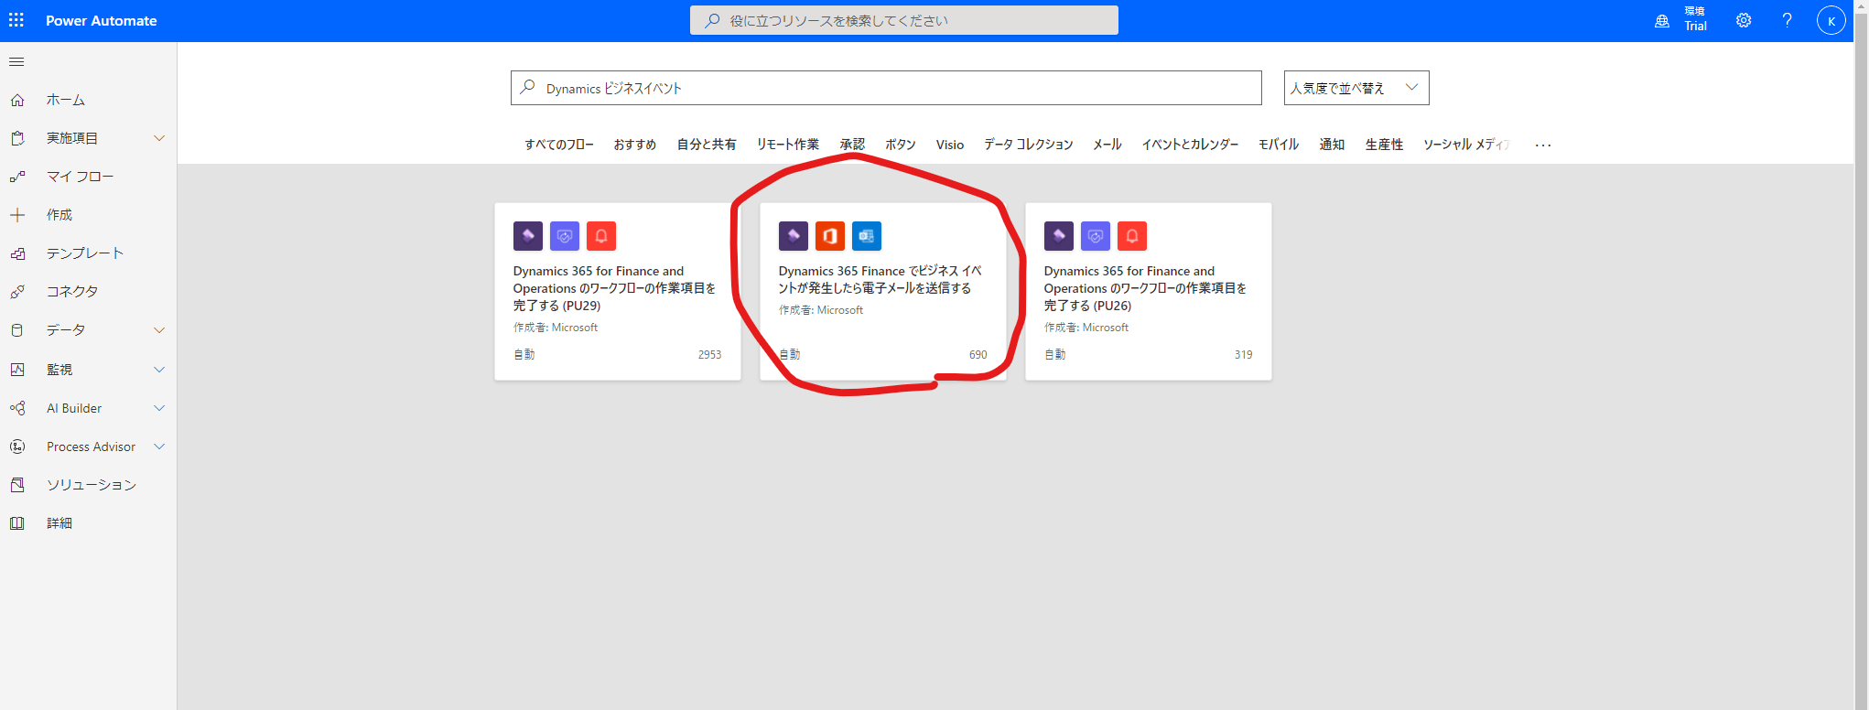This screenshot has height=710, width=1869.
Task: Select the イベントとカレンダー tab
Action: pyautogui.click(x=1191, y=145)
